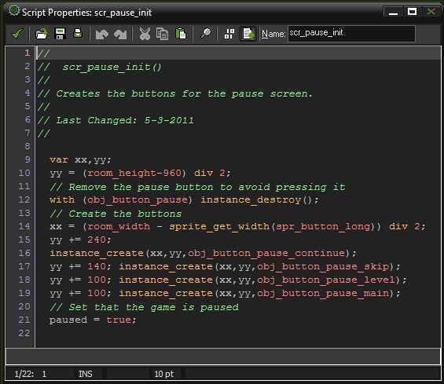Click 'room_height-960' on line 10

[x=134, y=173]
